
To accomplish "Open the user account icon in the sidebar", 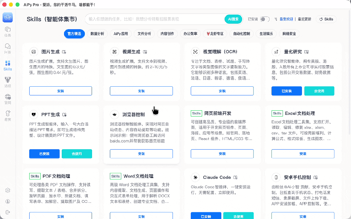I will point(7,201).
